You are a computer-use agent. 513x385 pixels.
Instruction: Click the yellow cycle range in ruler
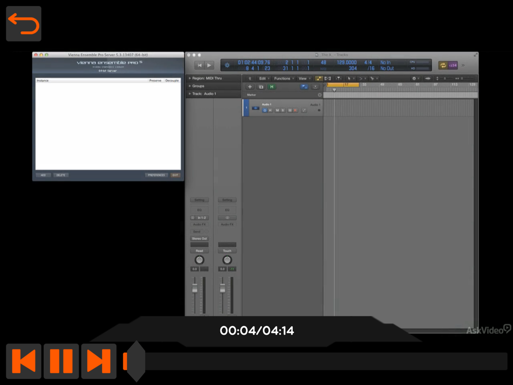343,85
